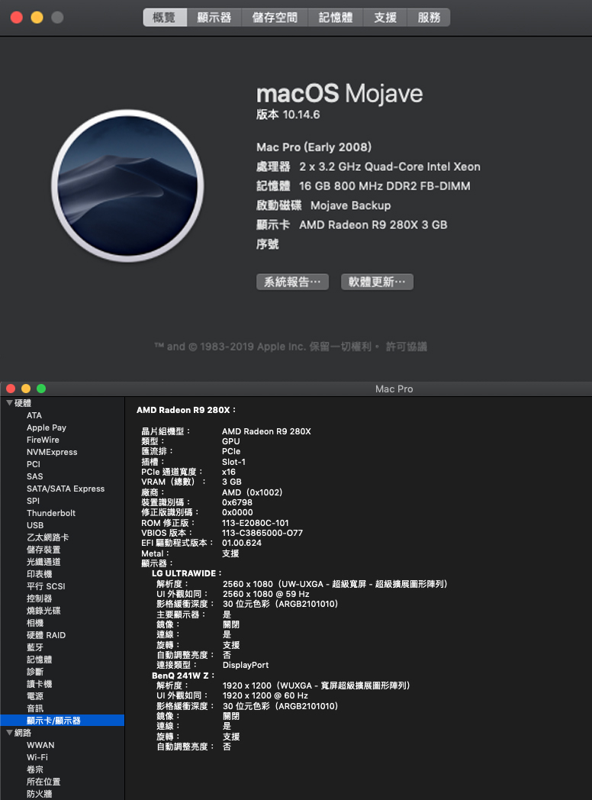Select USB in the sidebar
The height and width of the screenshot is (800, 592).
click(x=34, y=525)
